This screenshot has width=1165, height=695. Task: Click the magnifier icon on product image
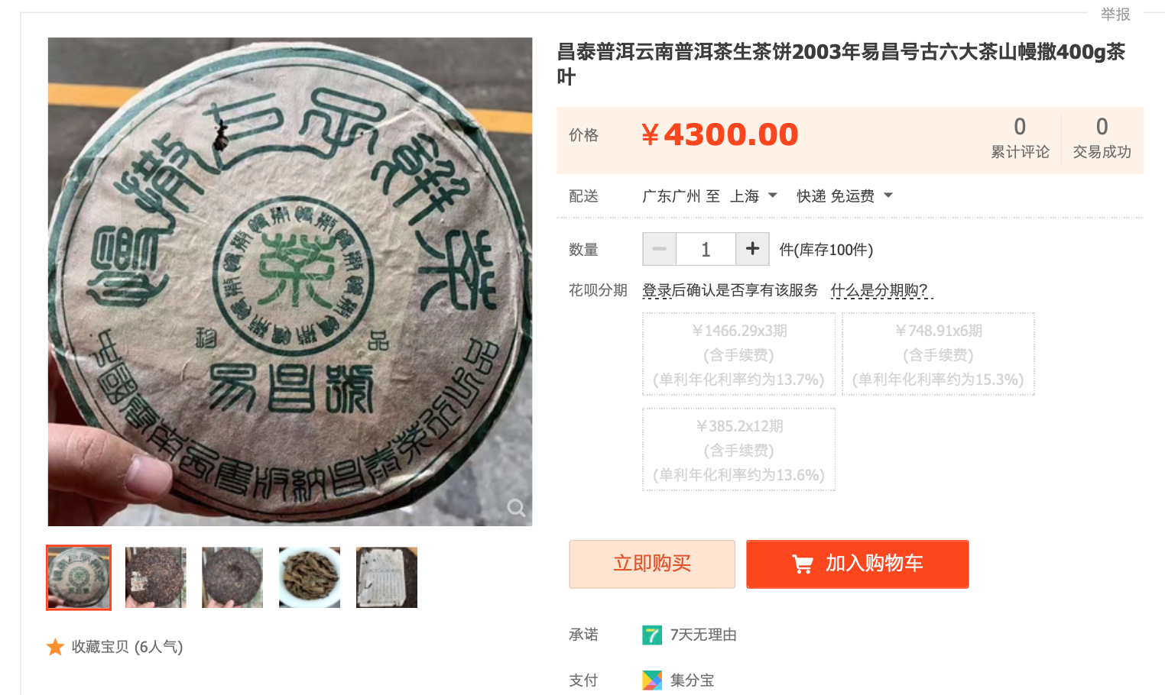(516, 508)
